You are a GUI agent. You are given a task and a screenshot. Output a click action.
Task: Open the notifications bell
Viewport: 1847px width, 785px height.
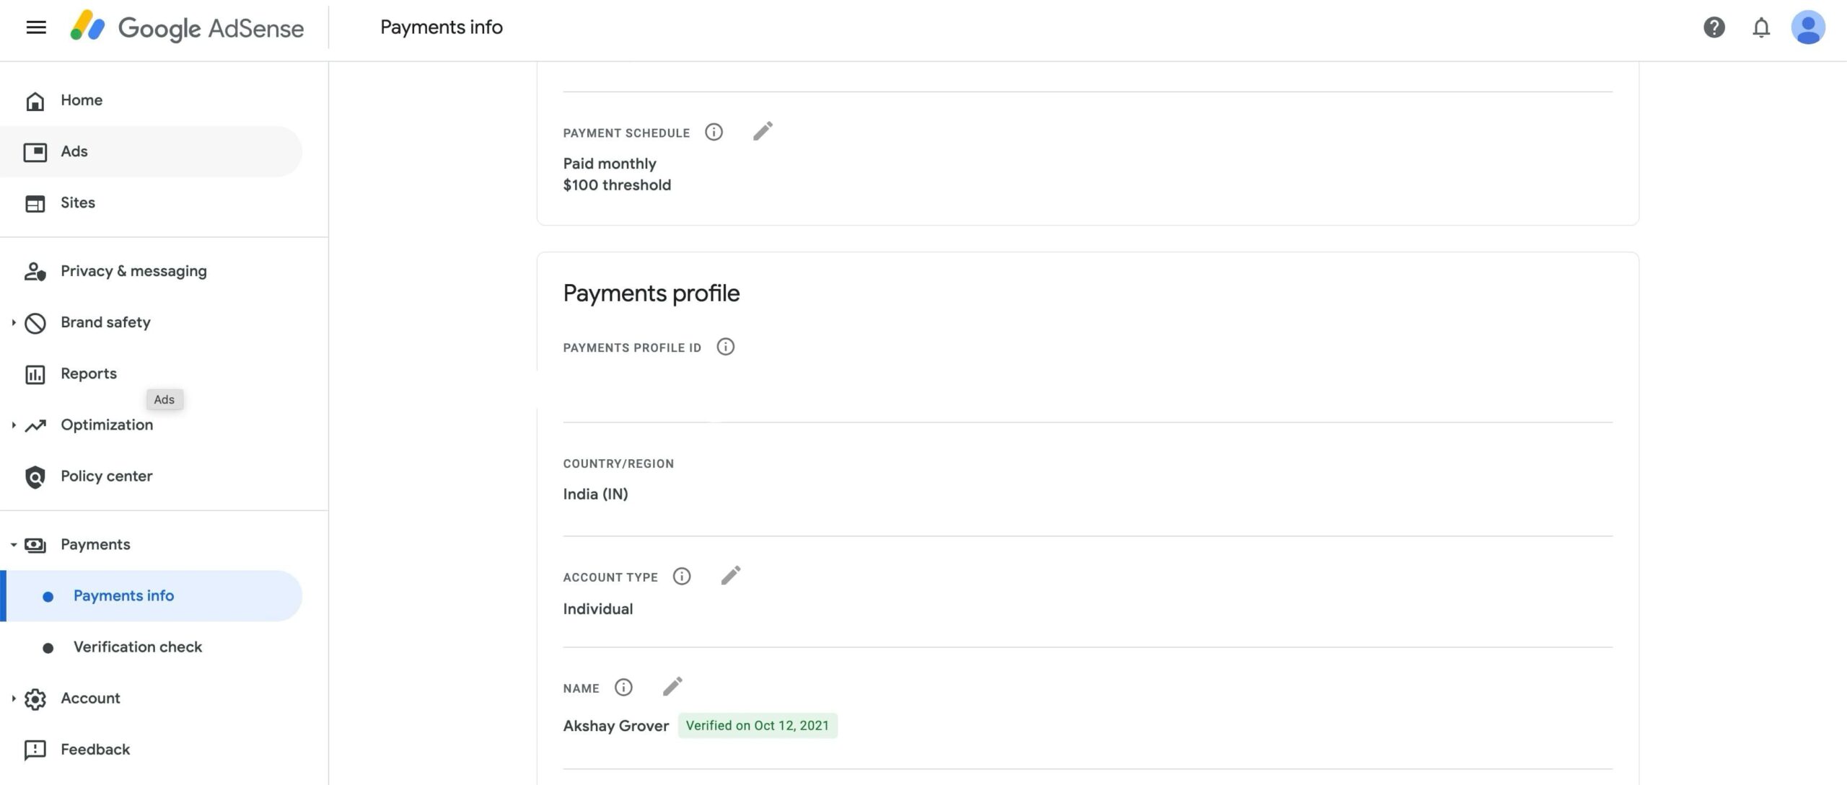tap(1761, 27)
